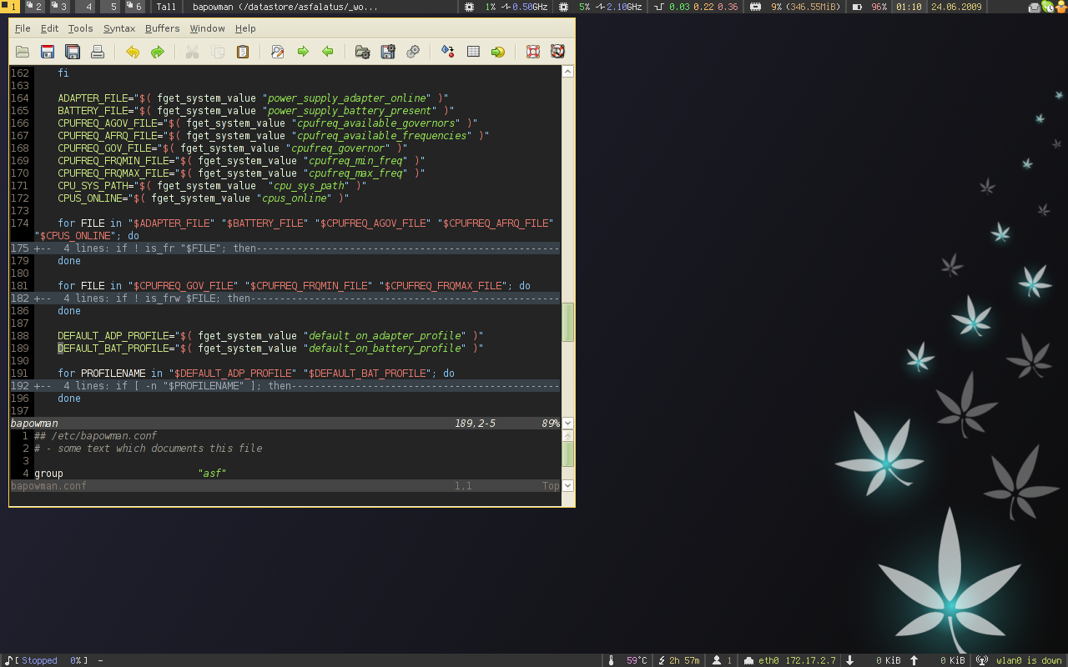Click the bapowman.conf pane scrollbar down arrow
This screenshot has width=1068, height=667.
click(568, 486)
